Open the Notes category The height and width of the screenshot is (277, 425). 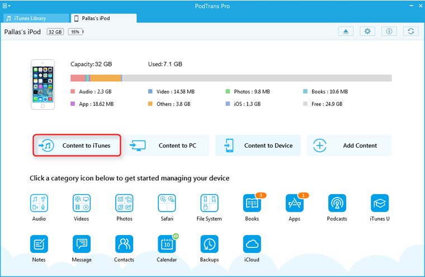39,244
